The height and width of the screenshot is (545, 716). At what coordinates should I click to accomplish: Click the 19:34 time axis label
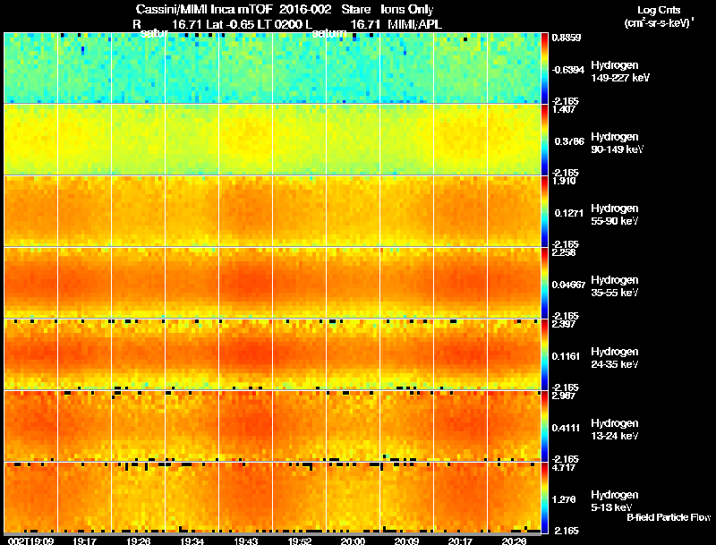192,541
